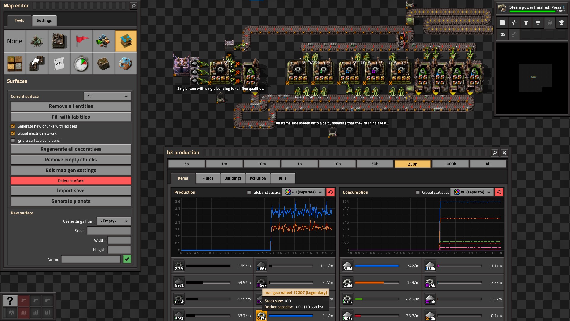The image size is (570, 321).
Task: Expand the Use settings from Empty dropdown
Action: [x=114, y=221]
